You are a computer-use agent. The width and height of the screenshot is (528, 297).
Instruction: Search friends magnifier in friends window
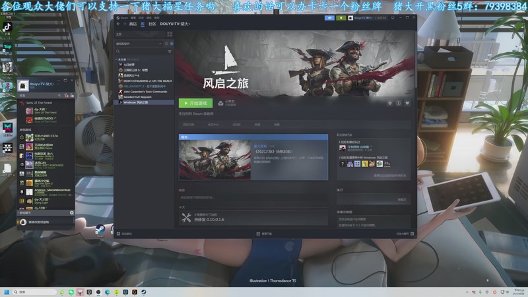tap(59, 96)
